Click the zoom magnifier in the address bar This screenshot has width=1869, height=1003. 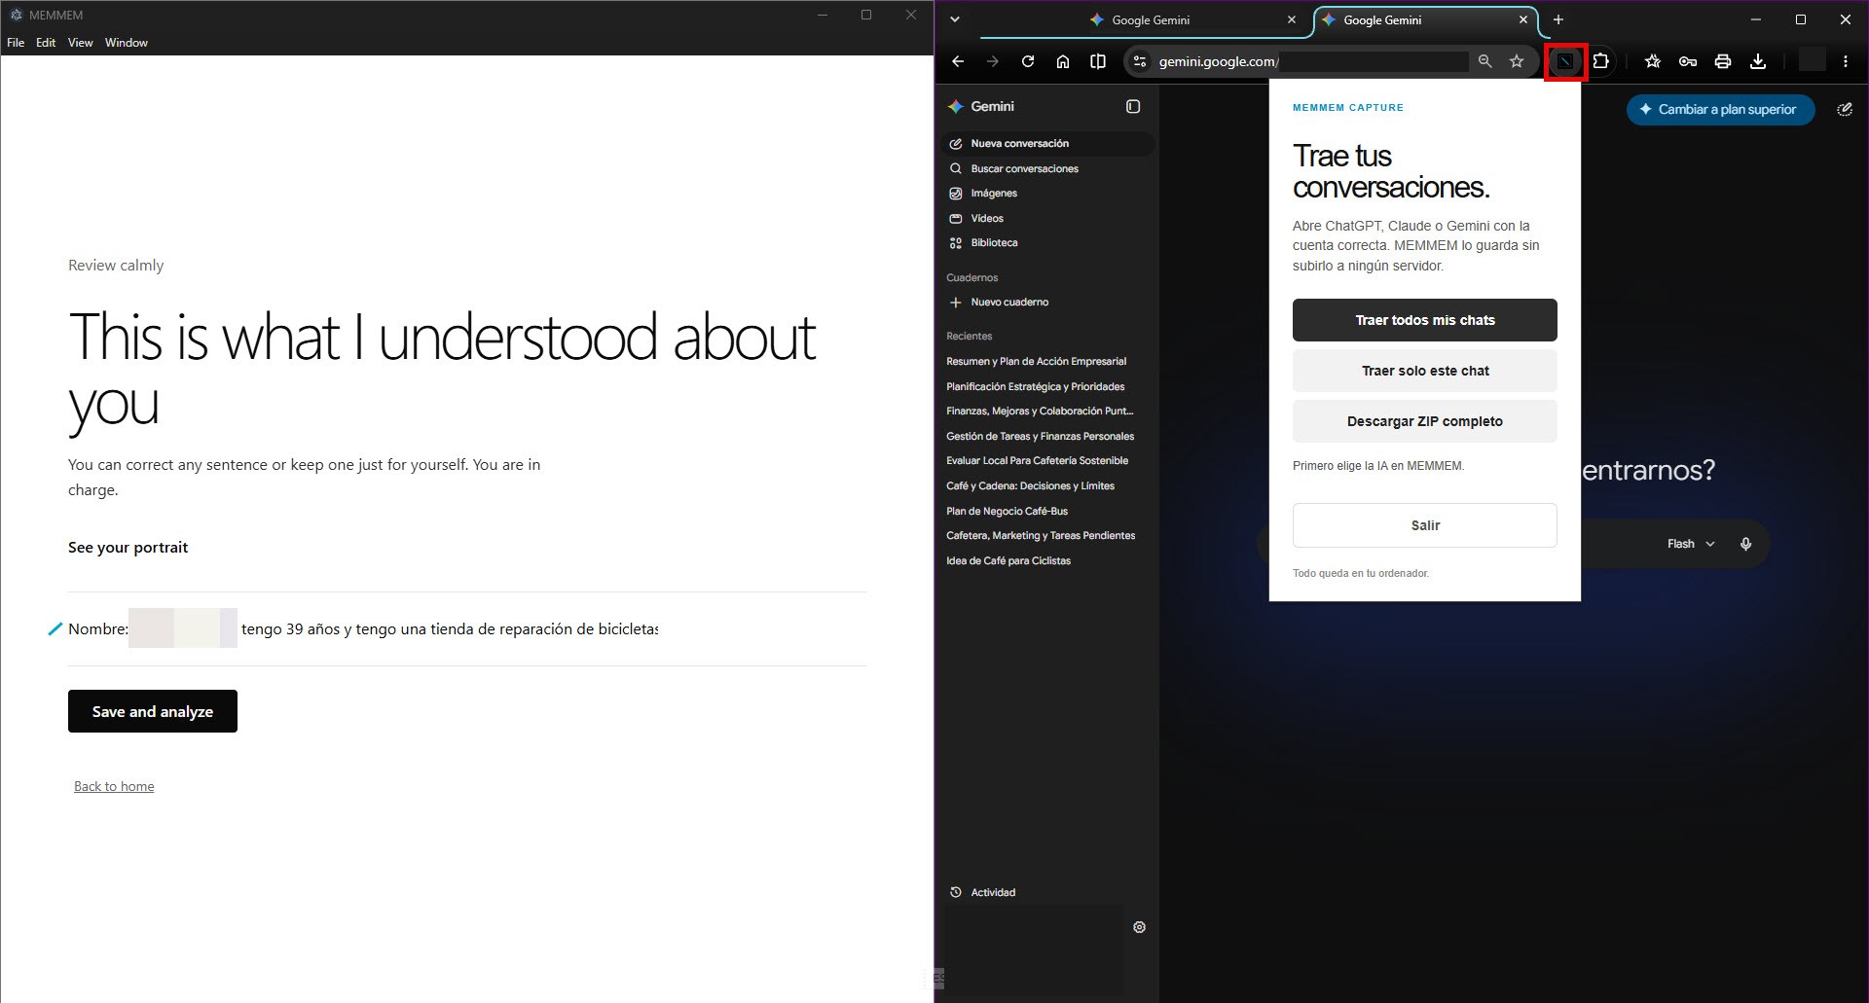coord(1484,61)
